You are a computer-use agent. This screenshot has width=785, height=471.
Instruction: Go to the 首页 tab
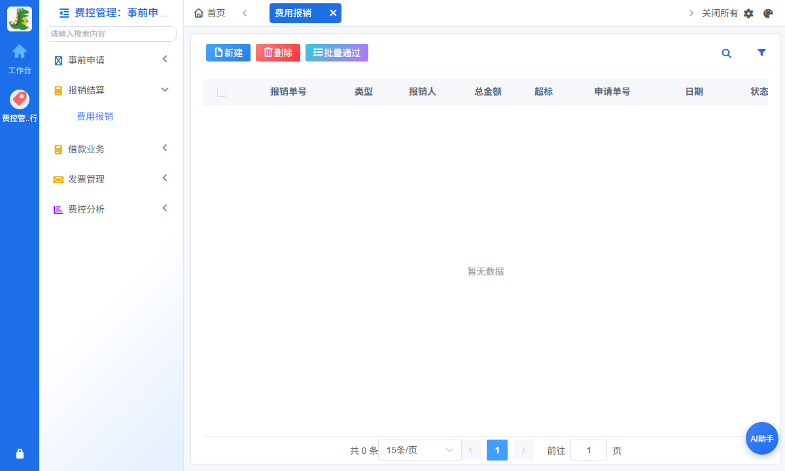[x=210, y=13]
